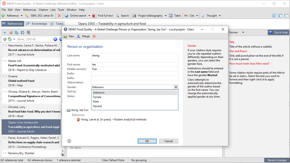The height and width of the screenshot is (163, 290).
Task: Navigate back with blue arrow button
Action: tap(55, 39)
